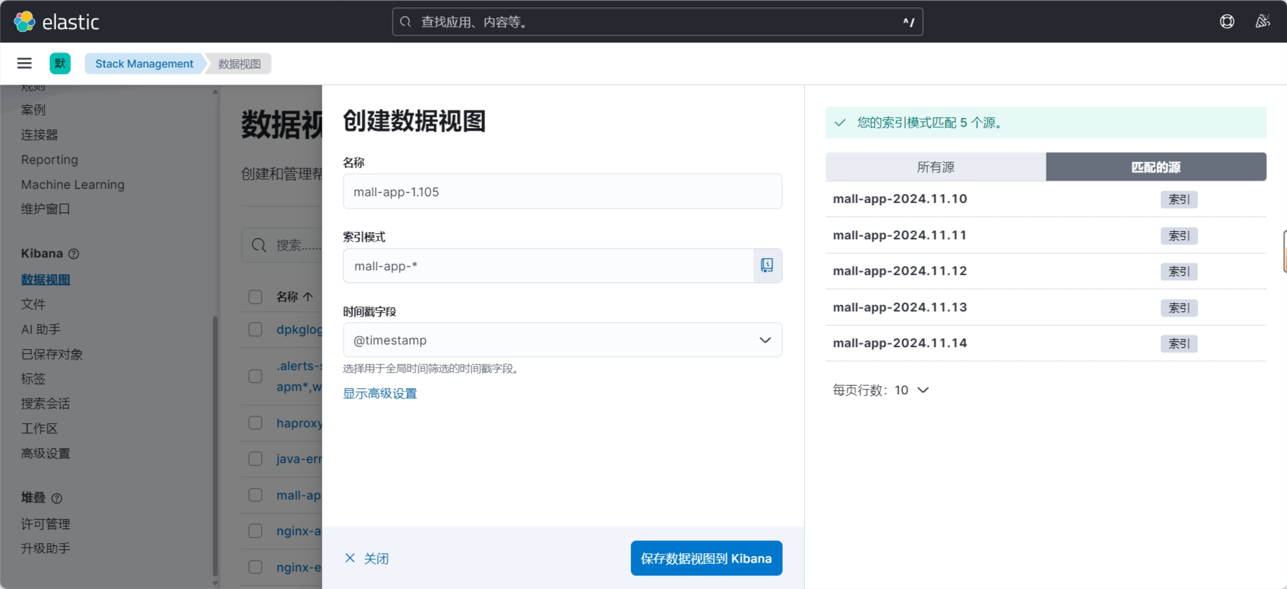Open the green space avatar
This screenshot has height=589, width=1287.
60,63
